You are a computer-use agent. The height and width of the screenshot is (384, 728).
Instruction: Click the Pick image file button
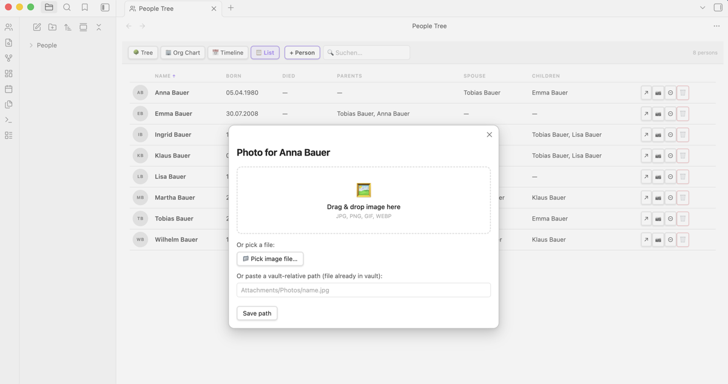click(270, 259)
